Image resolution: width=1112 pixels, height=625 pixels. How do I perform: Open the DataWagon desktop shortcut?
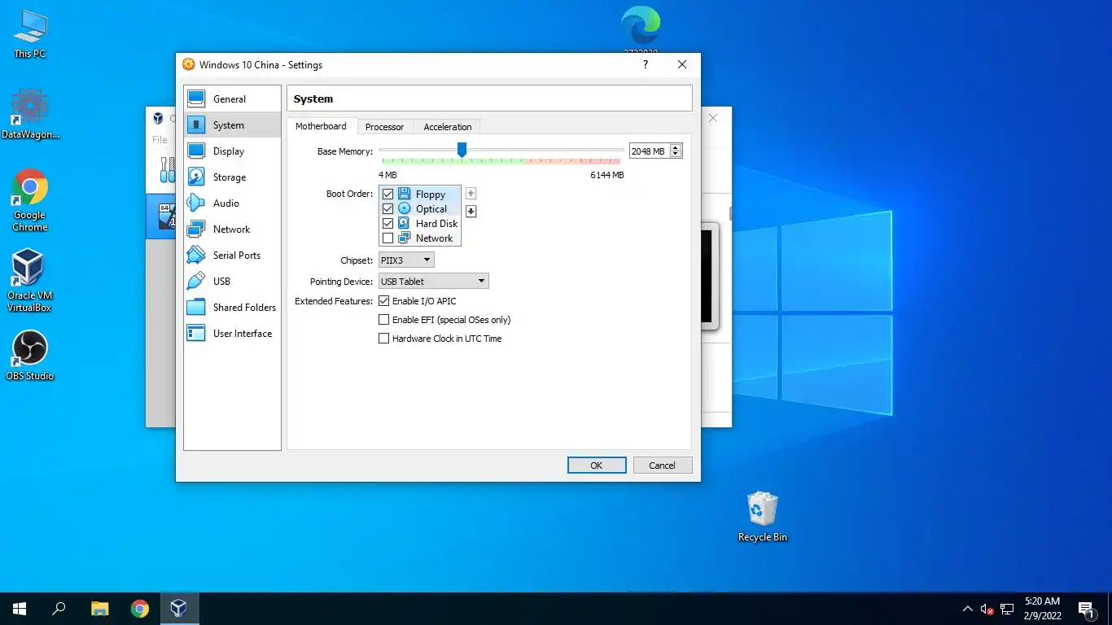click(x=30, y=114)
